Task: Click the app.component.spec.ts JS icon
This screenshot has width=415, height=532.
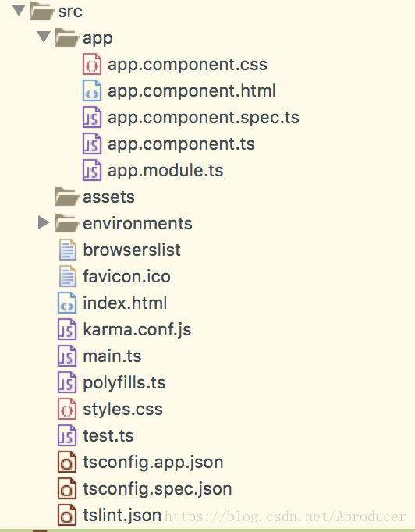Action: (x=92, y=117)
